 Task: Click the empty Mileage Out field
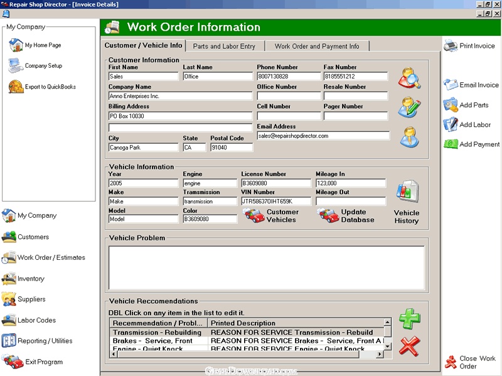pos(351,201)
